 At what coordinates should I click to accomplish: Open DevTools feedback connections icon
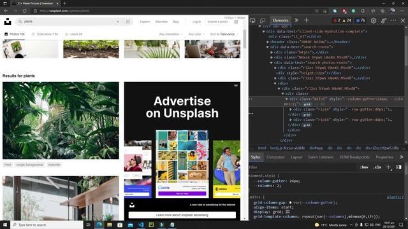(x=384, y=20)
